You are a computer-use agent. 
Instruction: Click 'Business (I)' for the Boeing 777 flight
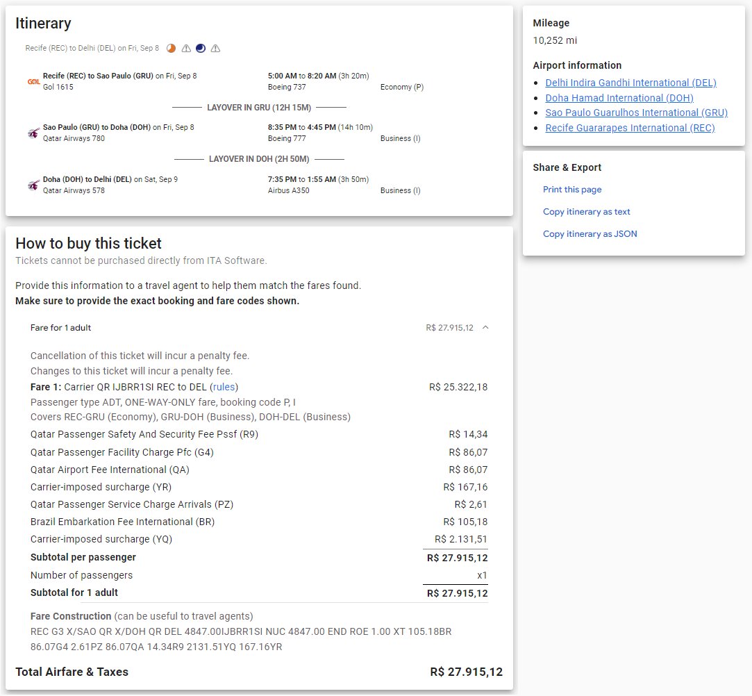[x=401, y=138]
